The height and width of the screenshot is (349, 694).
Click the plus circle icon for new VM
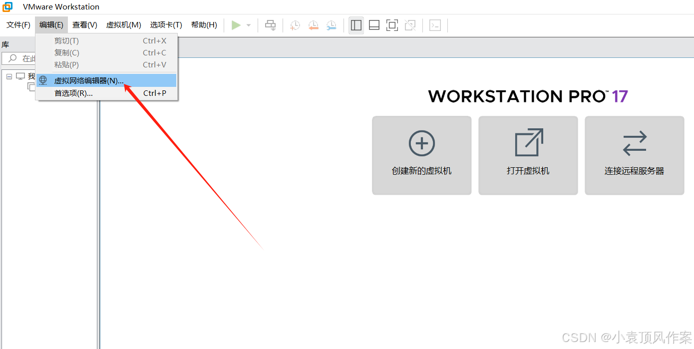(422, 144)
